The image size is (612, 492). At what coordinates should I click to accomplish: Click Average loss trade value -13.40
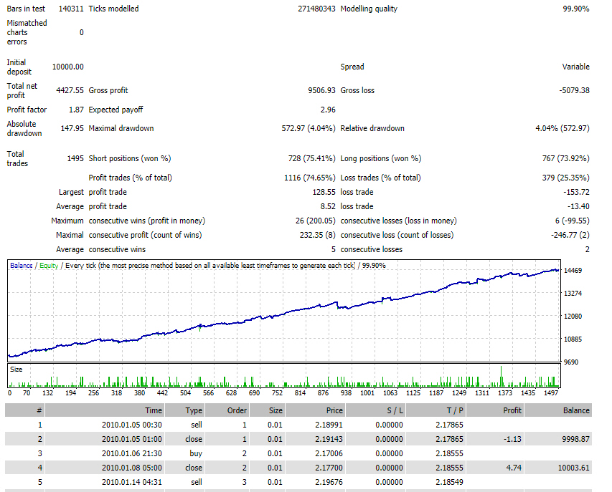(578, 206)
